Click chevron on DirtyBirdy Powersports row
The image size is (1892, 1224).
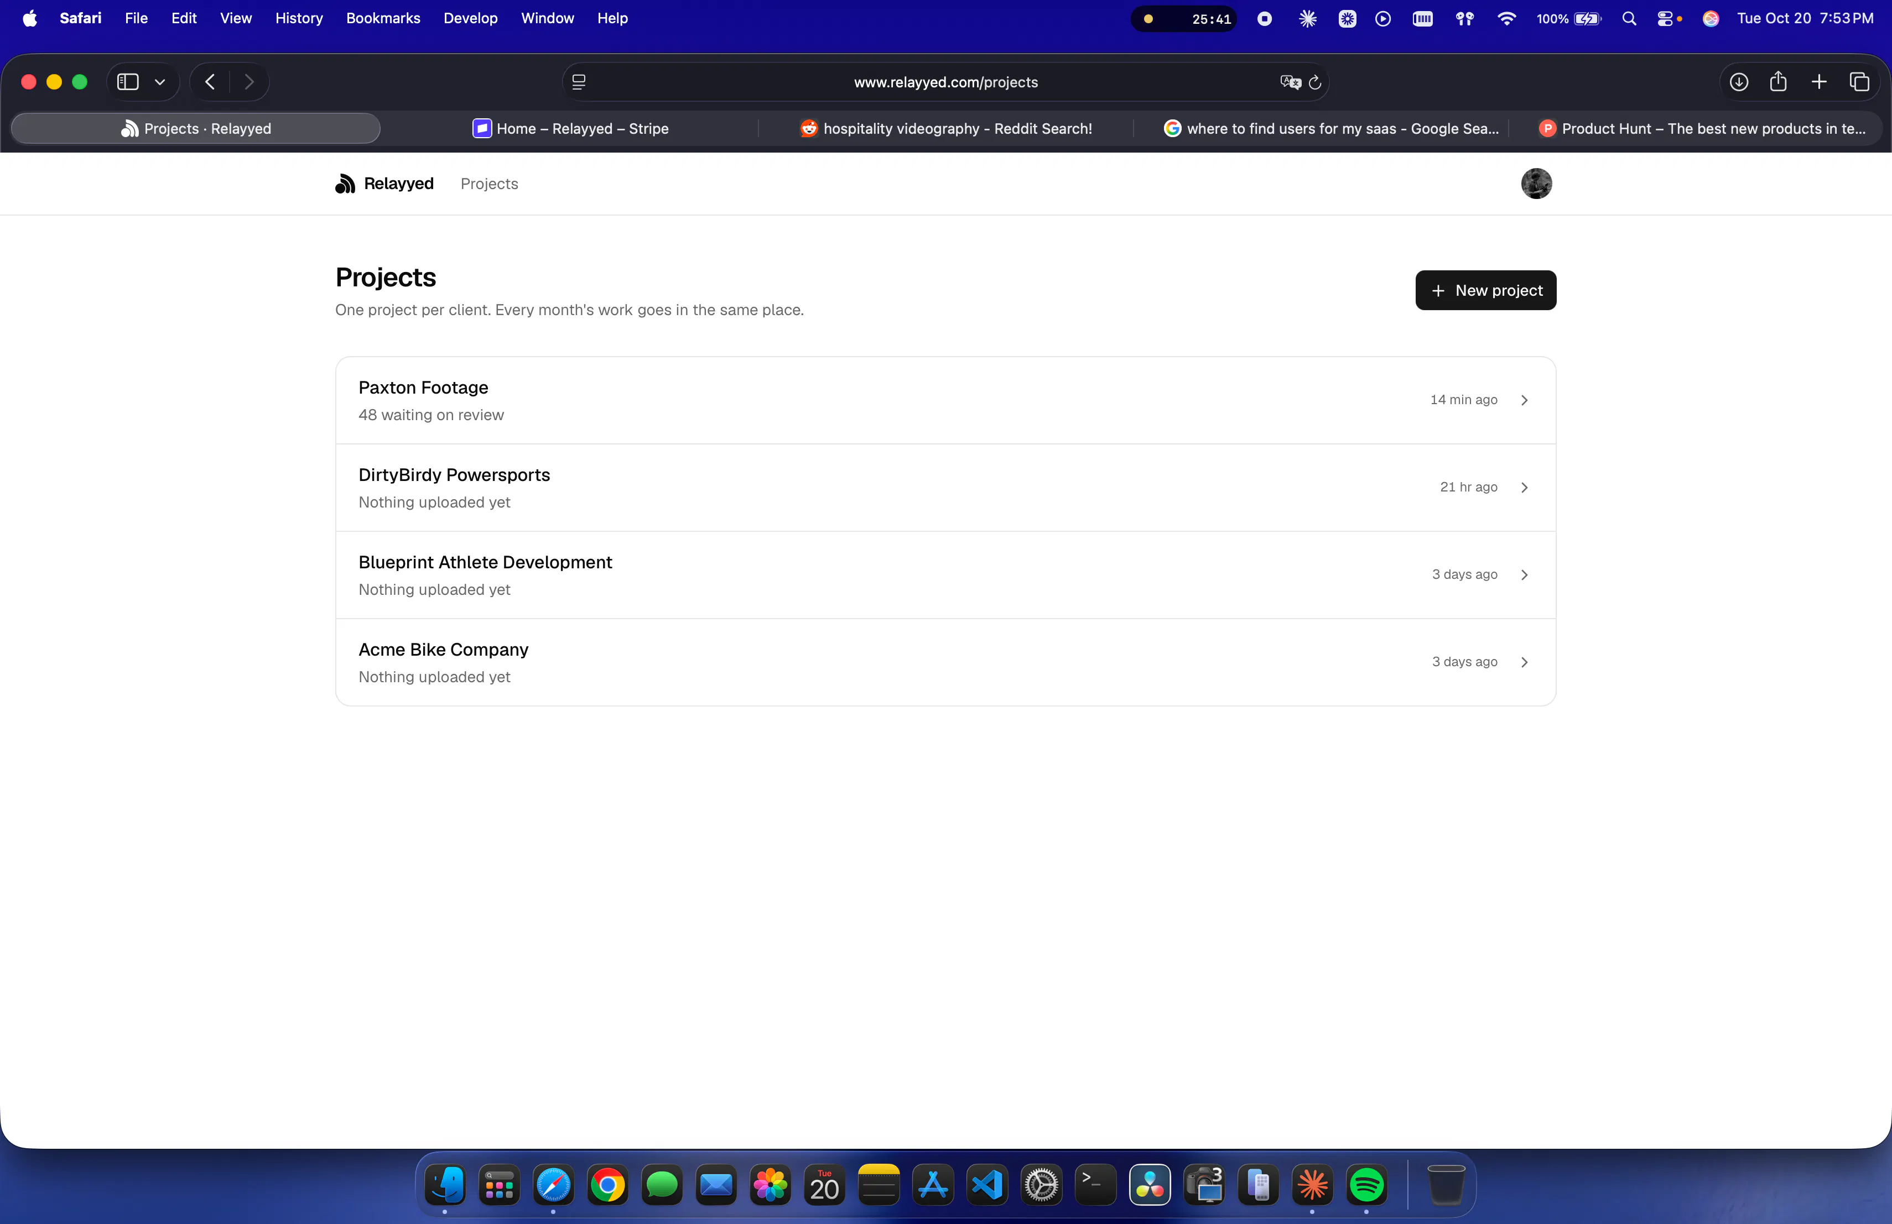pyautogui.click(x=1524, y=488)
